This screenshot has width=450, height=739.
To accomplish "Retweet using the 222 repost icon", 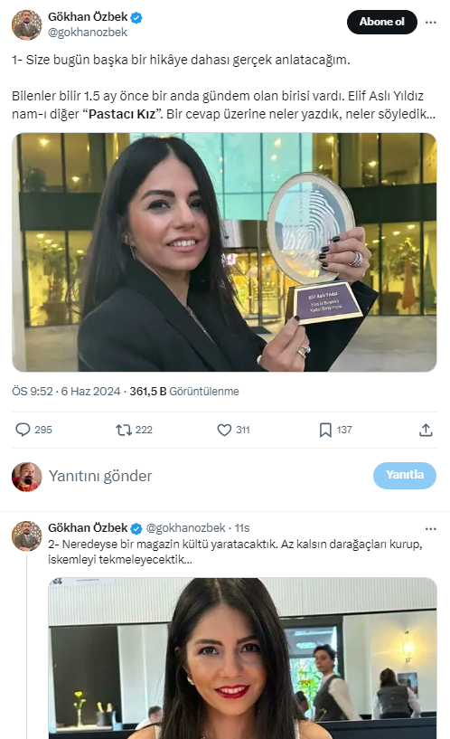I will 125,430.
